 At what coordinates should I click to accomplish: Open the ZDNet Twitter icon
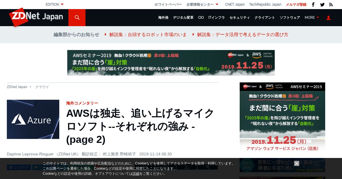pos(322,5)
